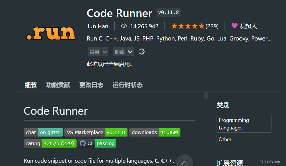Click the vertical scrollbar thumb beside README

click(x=206, y=95)
